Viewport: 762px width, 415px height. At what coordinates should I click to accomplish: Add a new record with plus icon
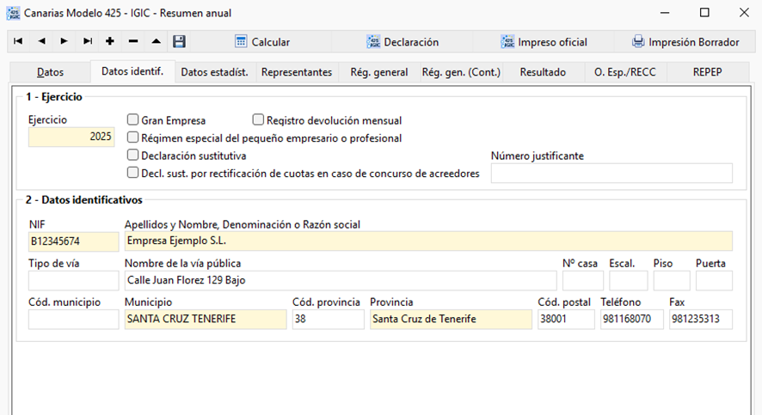tap(110, 42)
